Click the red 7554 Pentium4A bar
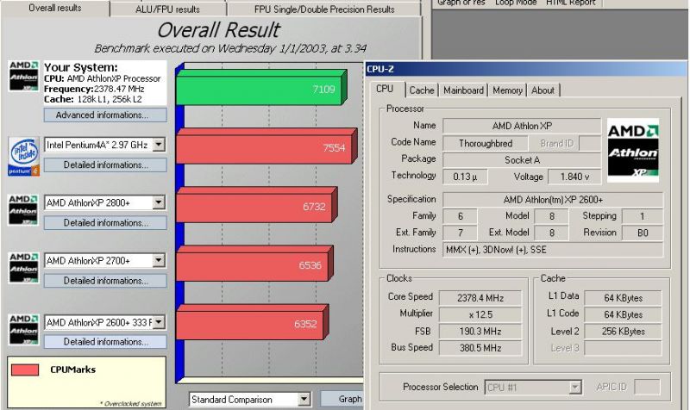690x410 pixels. pos(266,146)
